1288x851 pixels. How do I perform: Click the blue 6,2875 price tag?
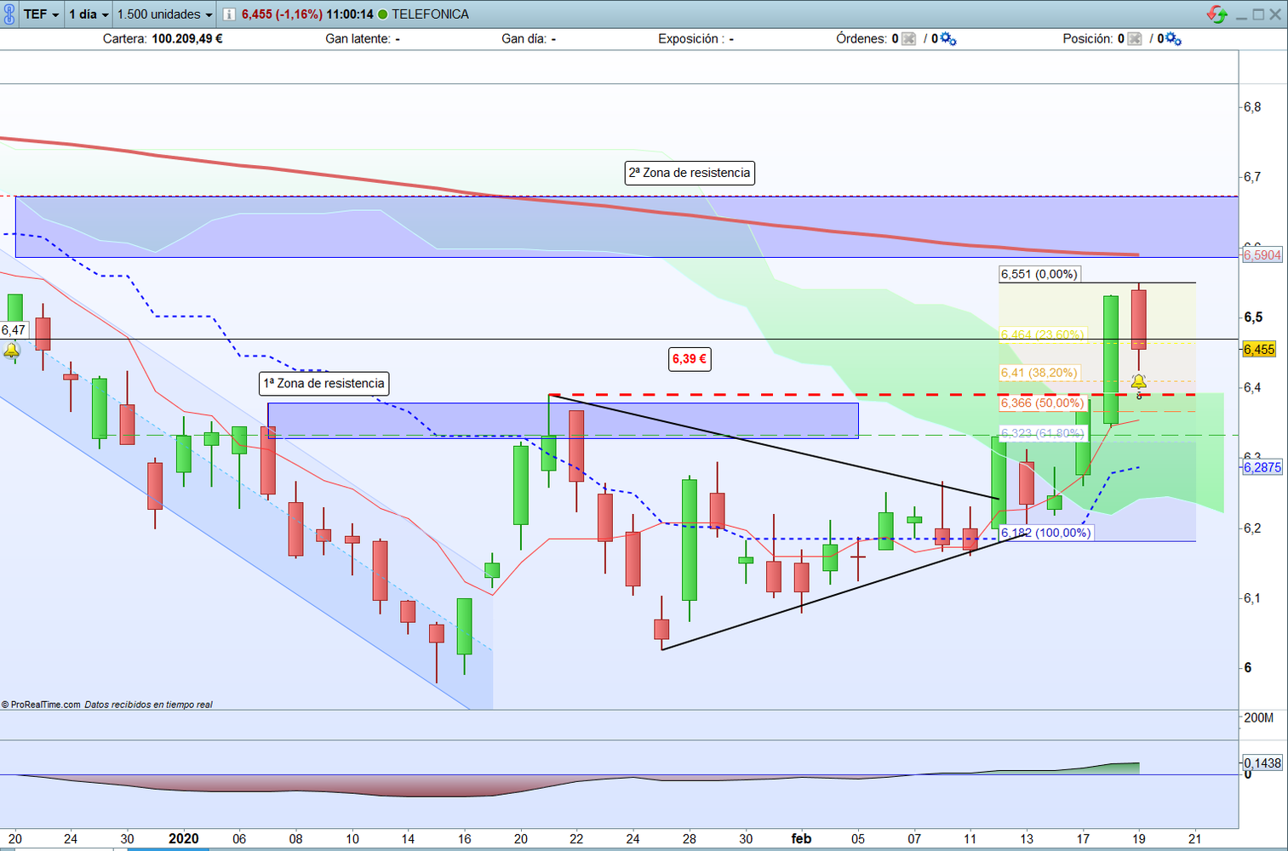click(1262, 467)
